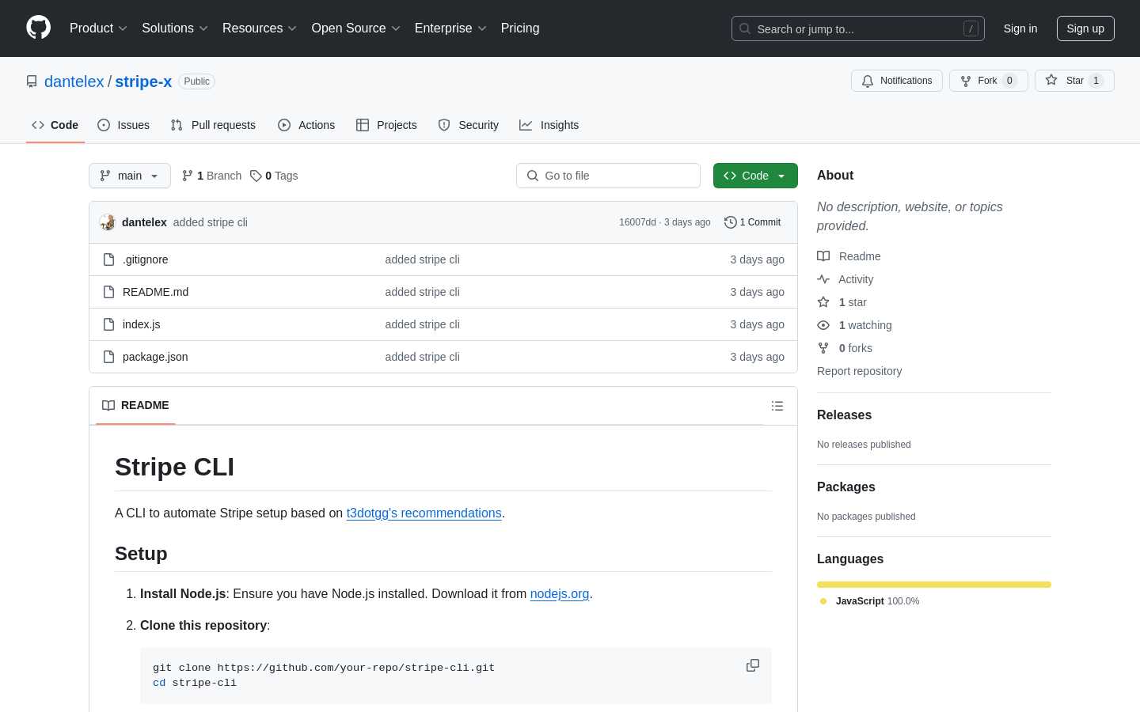Open the Projects tab
The height and width of the screenshot is (712, 1140).
pos(386,125)
